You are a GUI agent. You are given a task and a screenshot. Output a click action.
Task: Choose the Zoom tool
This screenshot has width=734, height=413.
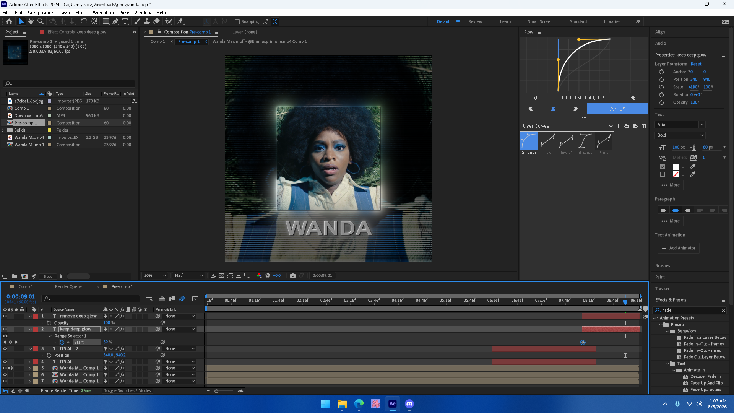click(41, 21)
